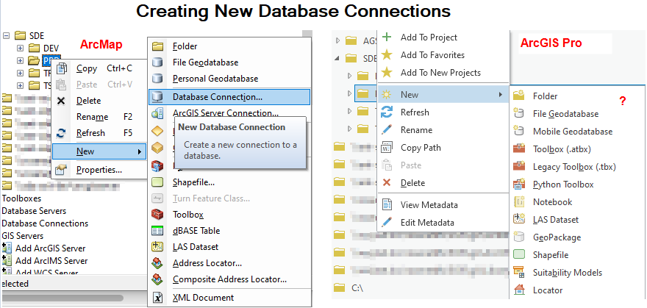Select Properties... in the context menu
This screenshot has width=647, height=308.
pyautogui.click(x=99, y=170)
